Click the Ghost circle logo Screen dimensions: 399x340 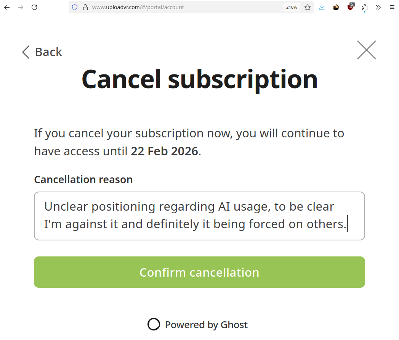pos(154,324)
